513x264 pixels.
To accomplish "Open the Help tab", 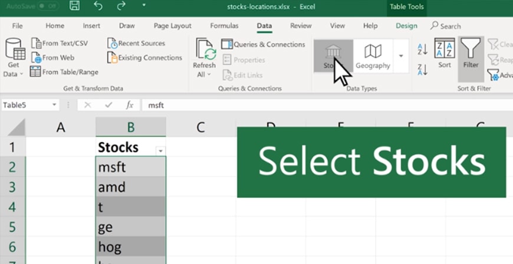I will pos(370,26).
